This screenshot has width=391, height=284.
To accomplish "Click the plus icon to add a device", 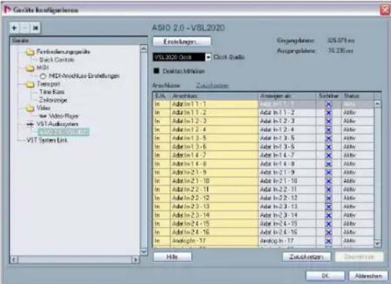I will click(x=14, y=28).
